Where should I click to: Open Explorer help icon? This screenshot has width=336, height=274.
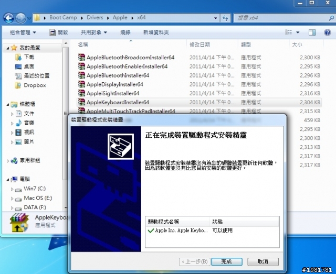(327, 32)
